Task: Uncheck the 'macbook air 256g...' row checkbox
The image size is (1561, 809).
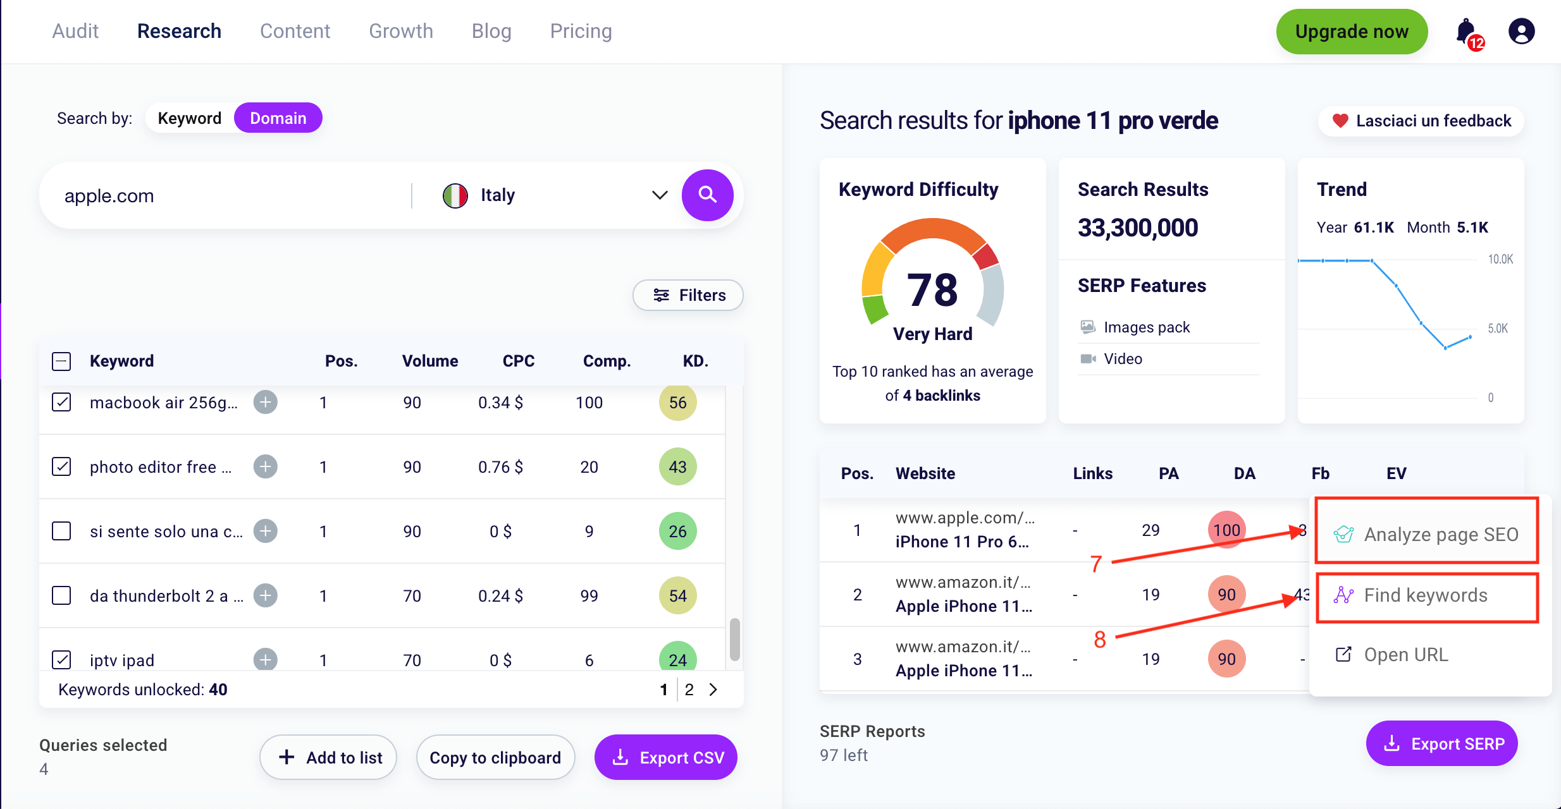Action: tap(61, 402)
